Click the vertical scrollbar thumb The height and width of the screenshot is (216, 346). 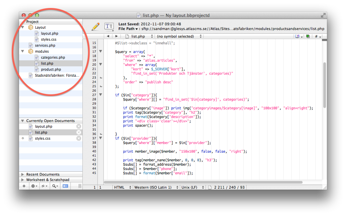pyautogui.click(x=325, y=85)
